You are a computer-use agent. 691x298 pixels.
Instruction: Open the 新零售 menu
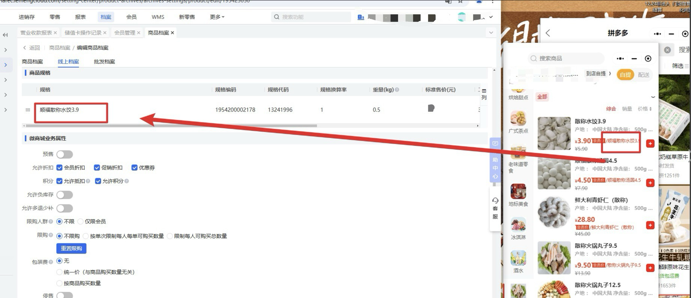187,17
